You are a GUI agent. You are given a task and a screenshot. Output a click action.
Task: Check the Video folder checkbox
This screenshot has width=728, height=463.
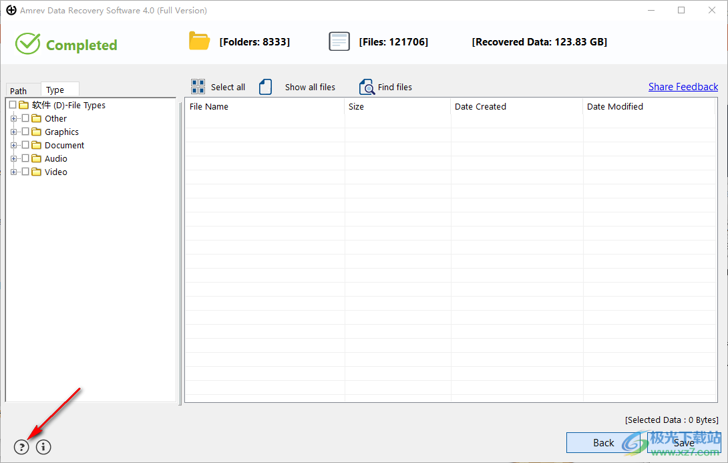(25, 172)
